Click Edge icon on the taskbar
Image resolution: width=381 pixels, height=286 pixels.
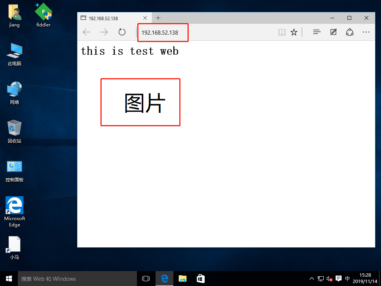pyautogui.click(x=164, y=279)
